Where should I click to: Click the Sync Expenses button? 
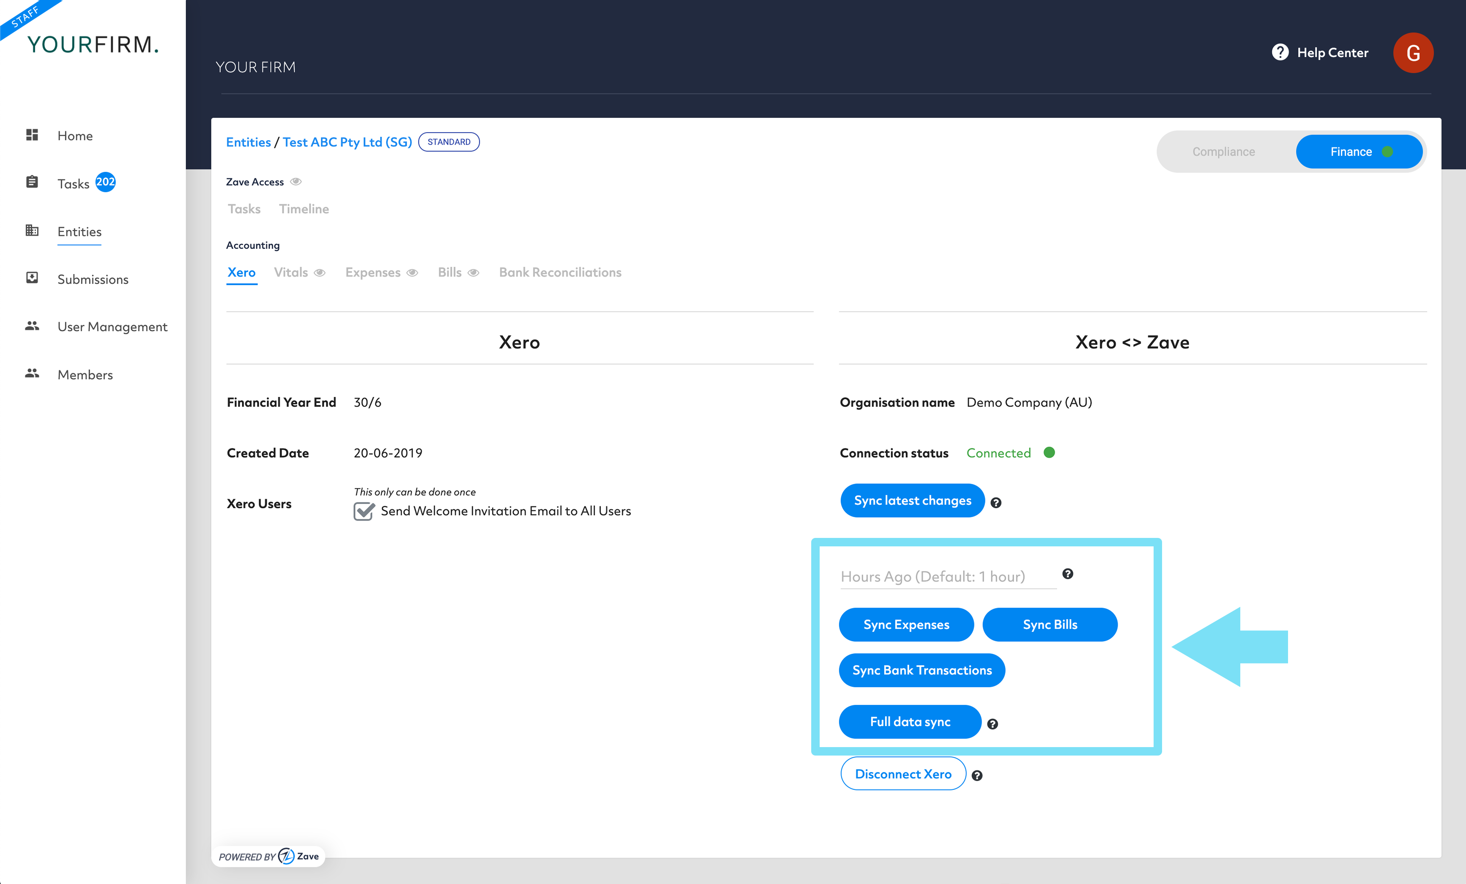point(906,625)
